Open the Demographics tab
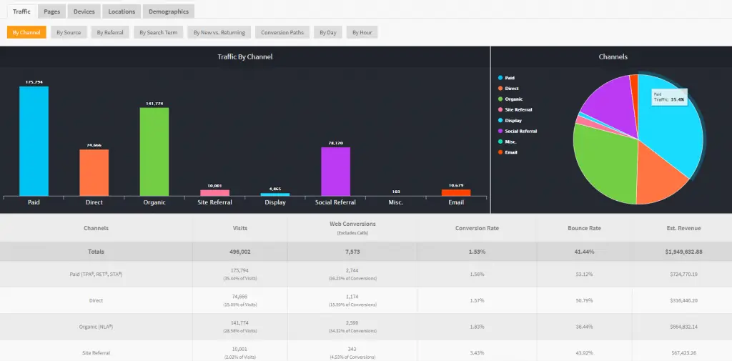The image size is (732, 361). pyautogui.click(x=169, y=11)
